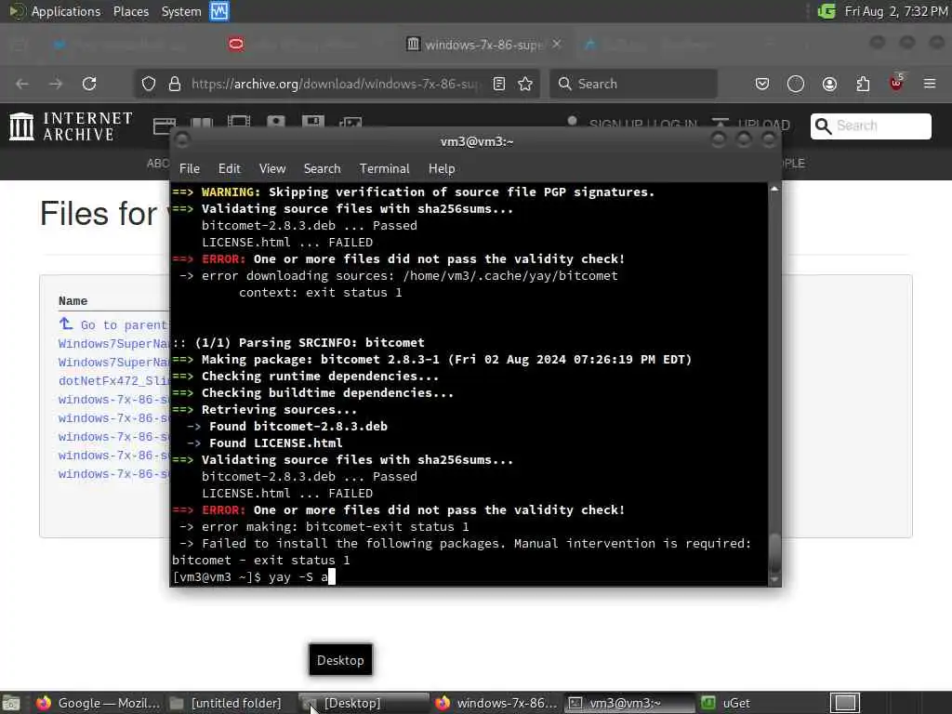
Task: Click the Internet Archive web icon in navbar
Action: point(164,124)
